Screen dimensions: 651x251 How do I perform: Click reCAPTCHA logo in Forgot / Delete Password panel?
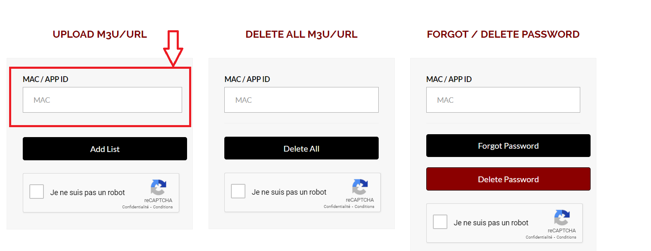562,217
